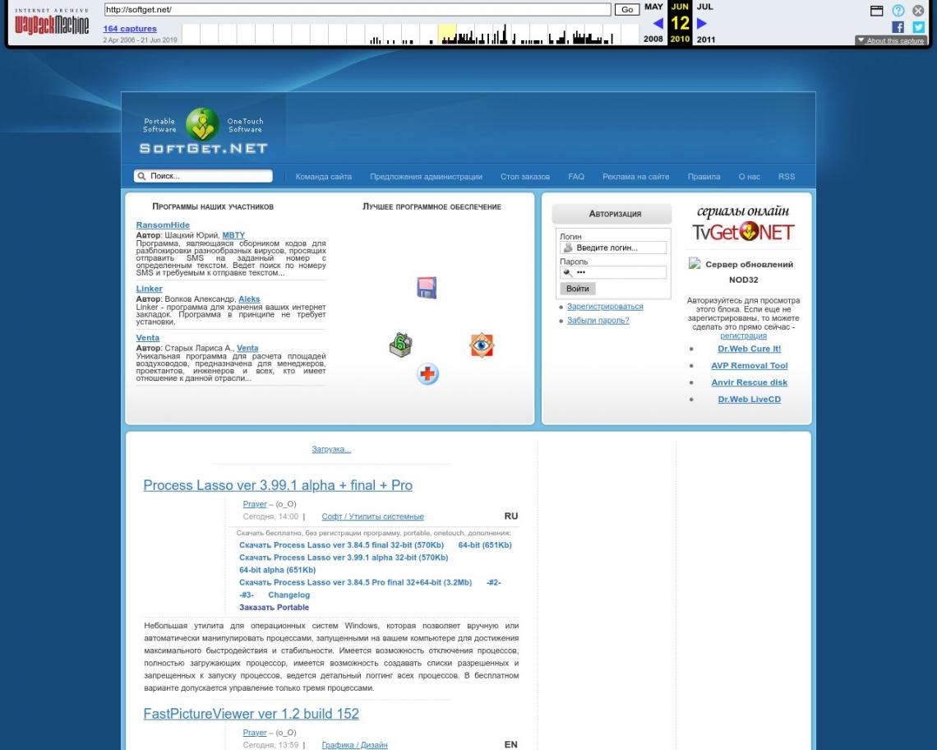The image size is (937, 750).
Task: Click the magnifier icon in the search box
Action: coord(141,177)
